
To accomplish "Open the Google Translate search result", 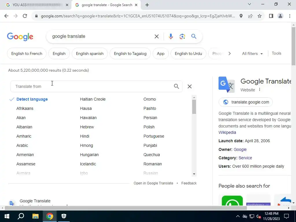I will 35,201.
